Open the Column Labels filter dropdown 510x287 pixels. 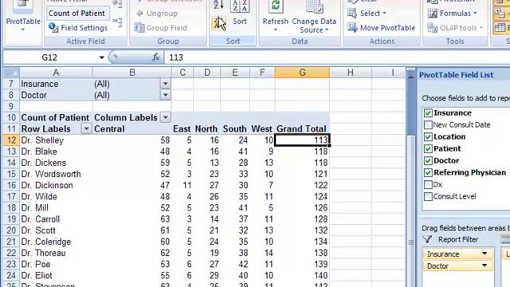pyautogui.click(x=165, y=117)
